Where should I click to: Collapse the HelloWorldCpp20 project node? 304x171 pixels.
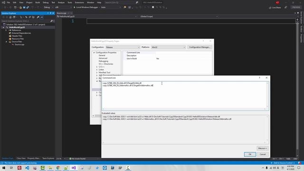pyautogui.click(x=3, y=28)
